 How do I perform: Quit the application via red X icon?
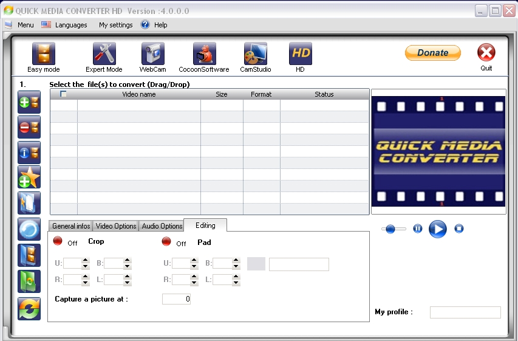tap(486, 52)
